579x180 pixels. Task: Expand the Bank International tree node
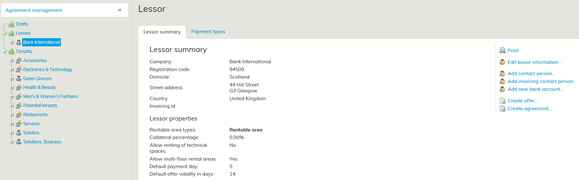click(12, 42)
